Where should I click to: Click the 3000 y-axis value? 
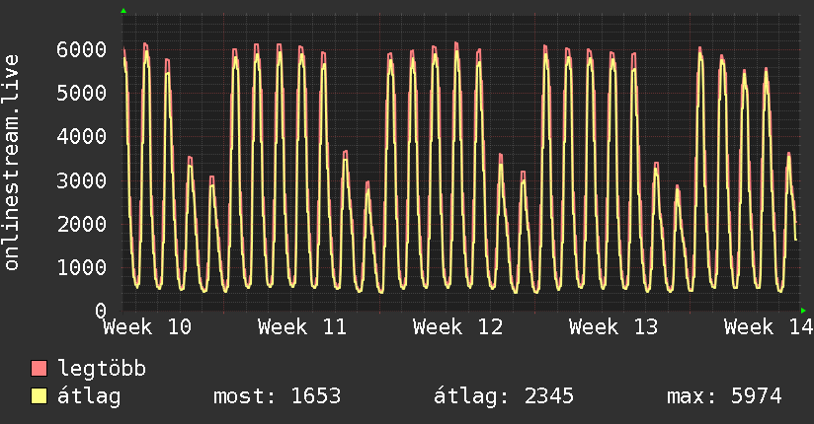[82, 180]
